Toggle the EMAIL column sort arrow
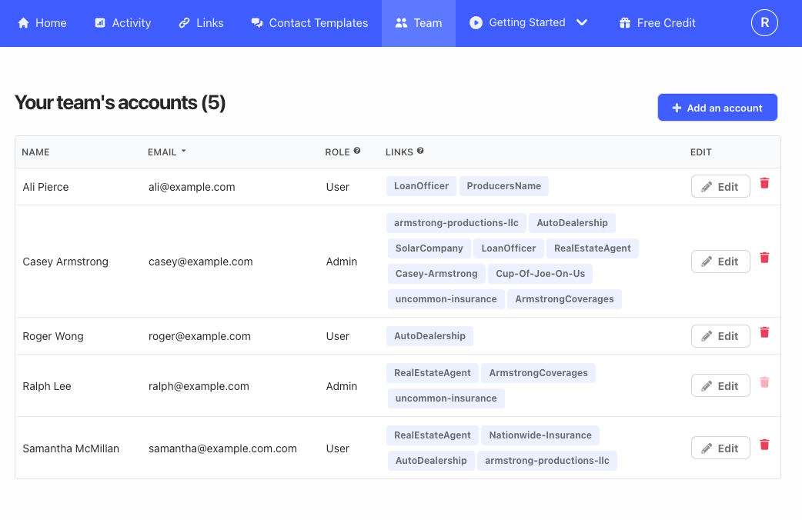This screenshot has width=802, height=520. [x=183, y=151]
